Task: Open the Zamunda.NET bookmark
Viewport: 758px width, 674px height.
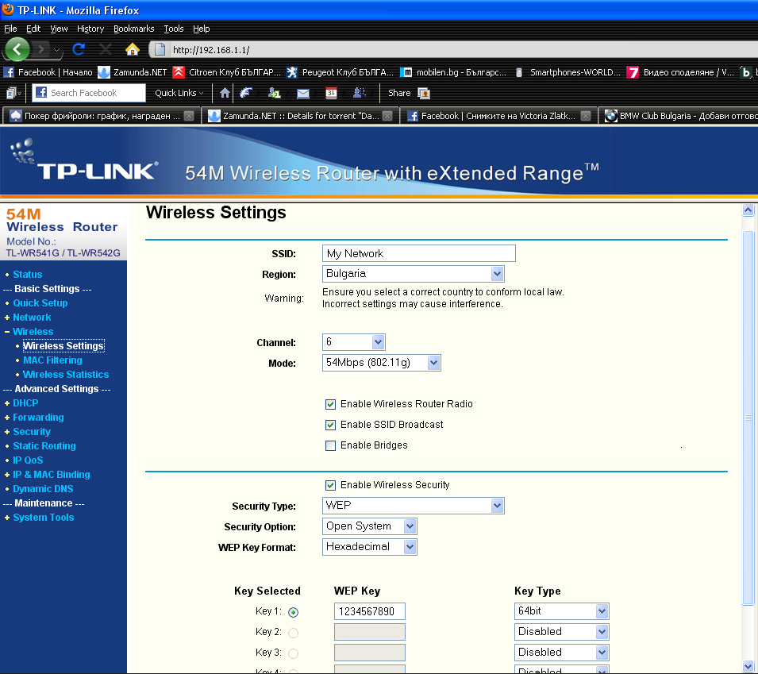Action: coord(133,72)
